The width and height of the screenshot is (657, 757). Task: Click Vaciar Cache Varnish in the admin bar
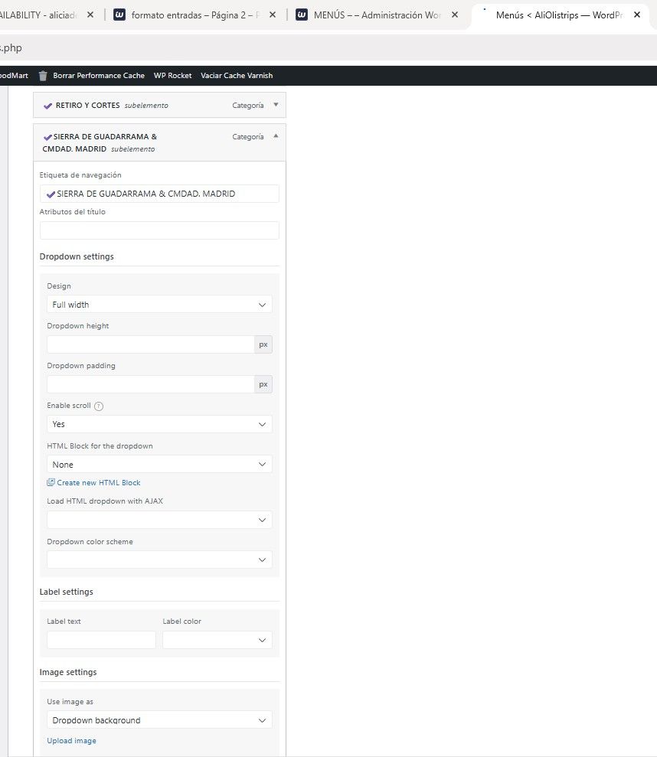click(x=237, y=76)
